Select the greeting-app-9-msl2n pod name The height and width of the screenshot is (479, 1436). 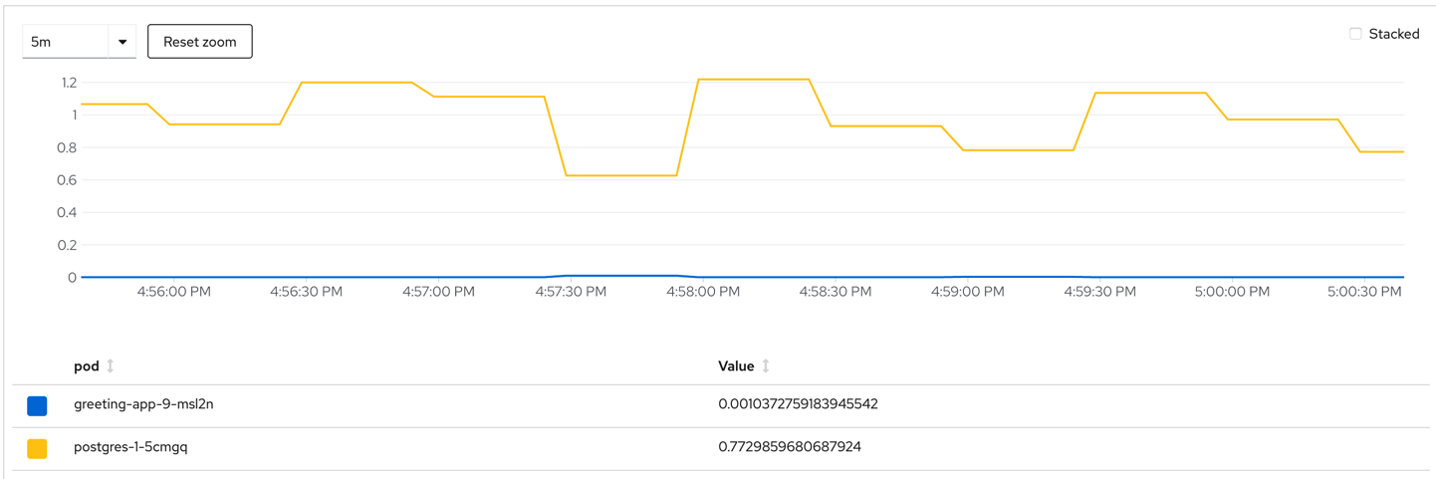[143, 404]
